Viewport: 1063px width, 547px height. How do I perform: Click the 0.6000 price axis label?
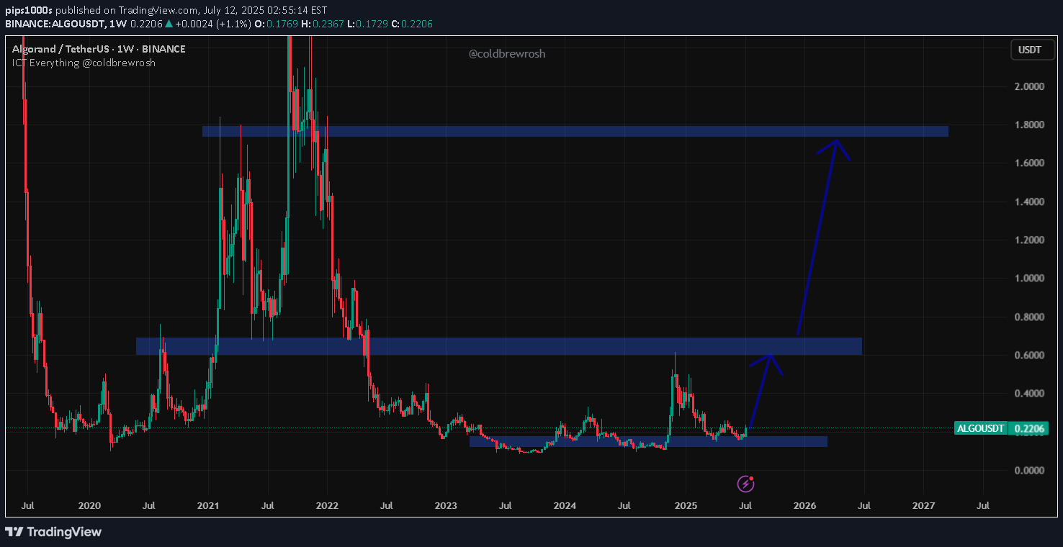[1029, 356]
